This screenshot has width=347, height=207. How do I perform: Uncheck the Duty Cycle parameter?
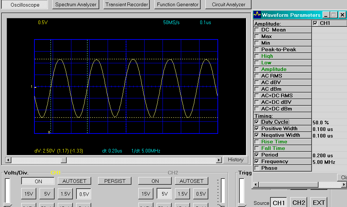pyautogui.click(x=257, y=122)
